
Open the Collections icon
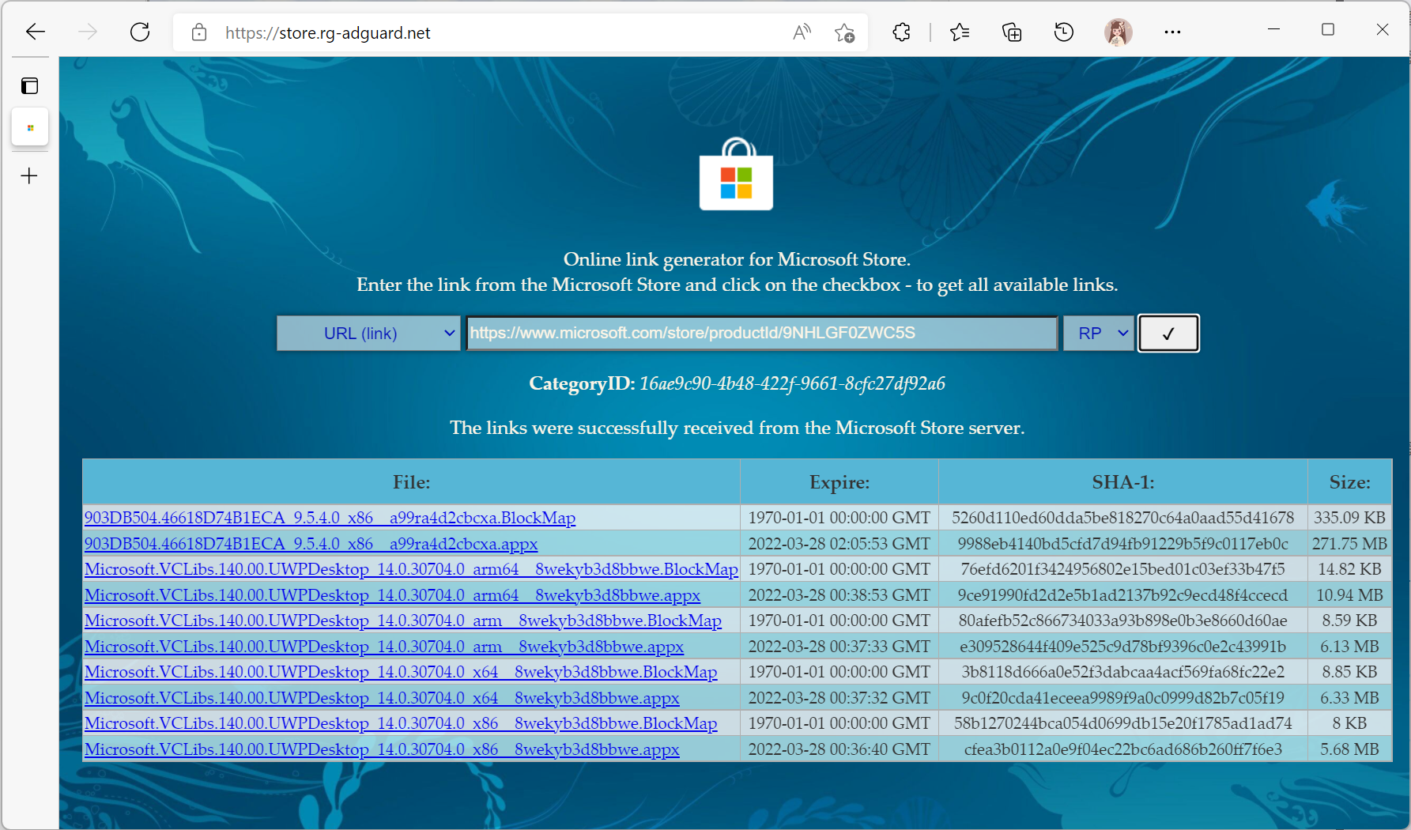coord(1012,32)
